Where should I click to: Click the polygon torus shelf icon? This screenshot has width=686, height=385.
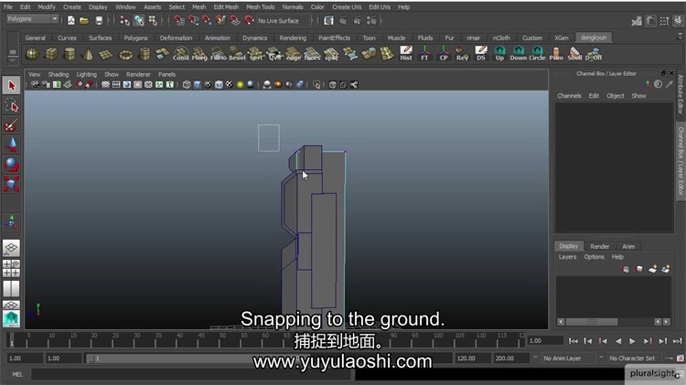point(125,54)
